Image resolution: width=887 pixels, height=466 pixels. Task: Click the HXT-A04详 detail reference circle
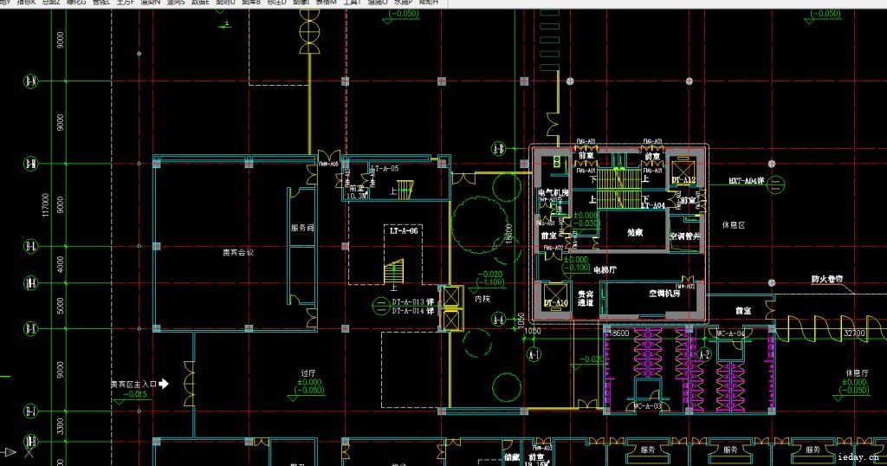pyautogui.click(x=777, y=182)
